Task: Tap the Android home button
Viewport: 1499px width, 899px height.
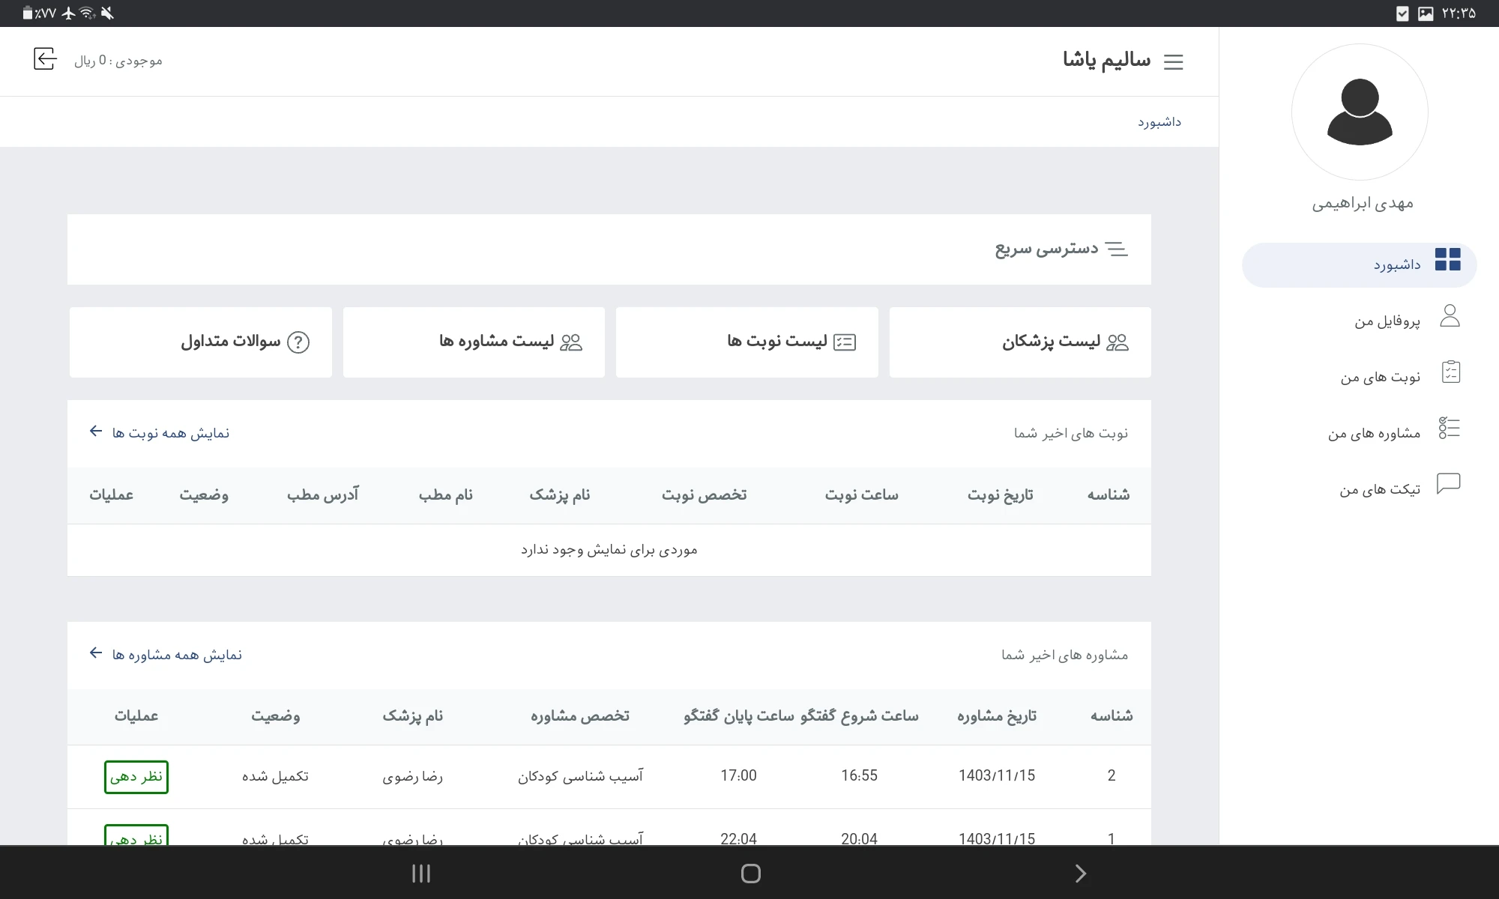Action: coord(750,874)
